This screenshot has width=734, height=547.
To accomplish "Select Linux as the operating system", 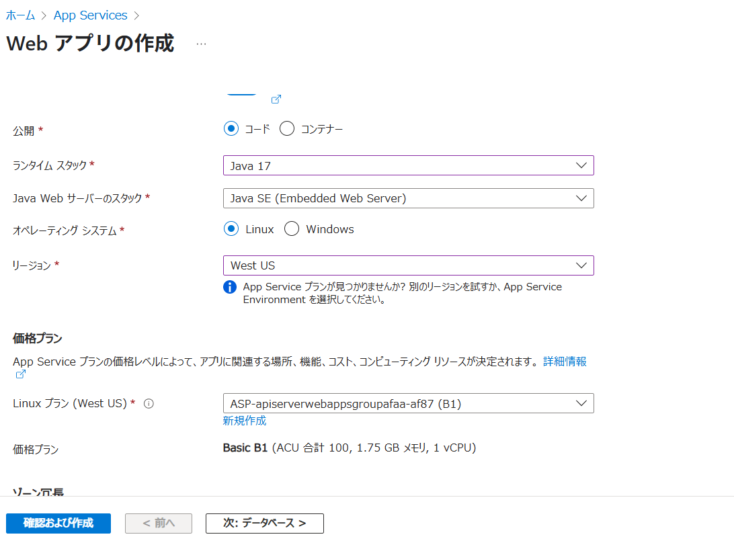I will (233, 228).
